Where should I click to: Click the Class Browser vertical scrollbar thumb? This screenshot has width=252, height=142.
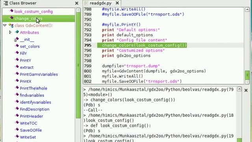pyautogui.click(x=78, y=65)
